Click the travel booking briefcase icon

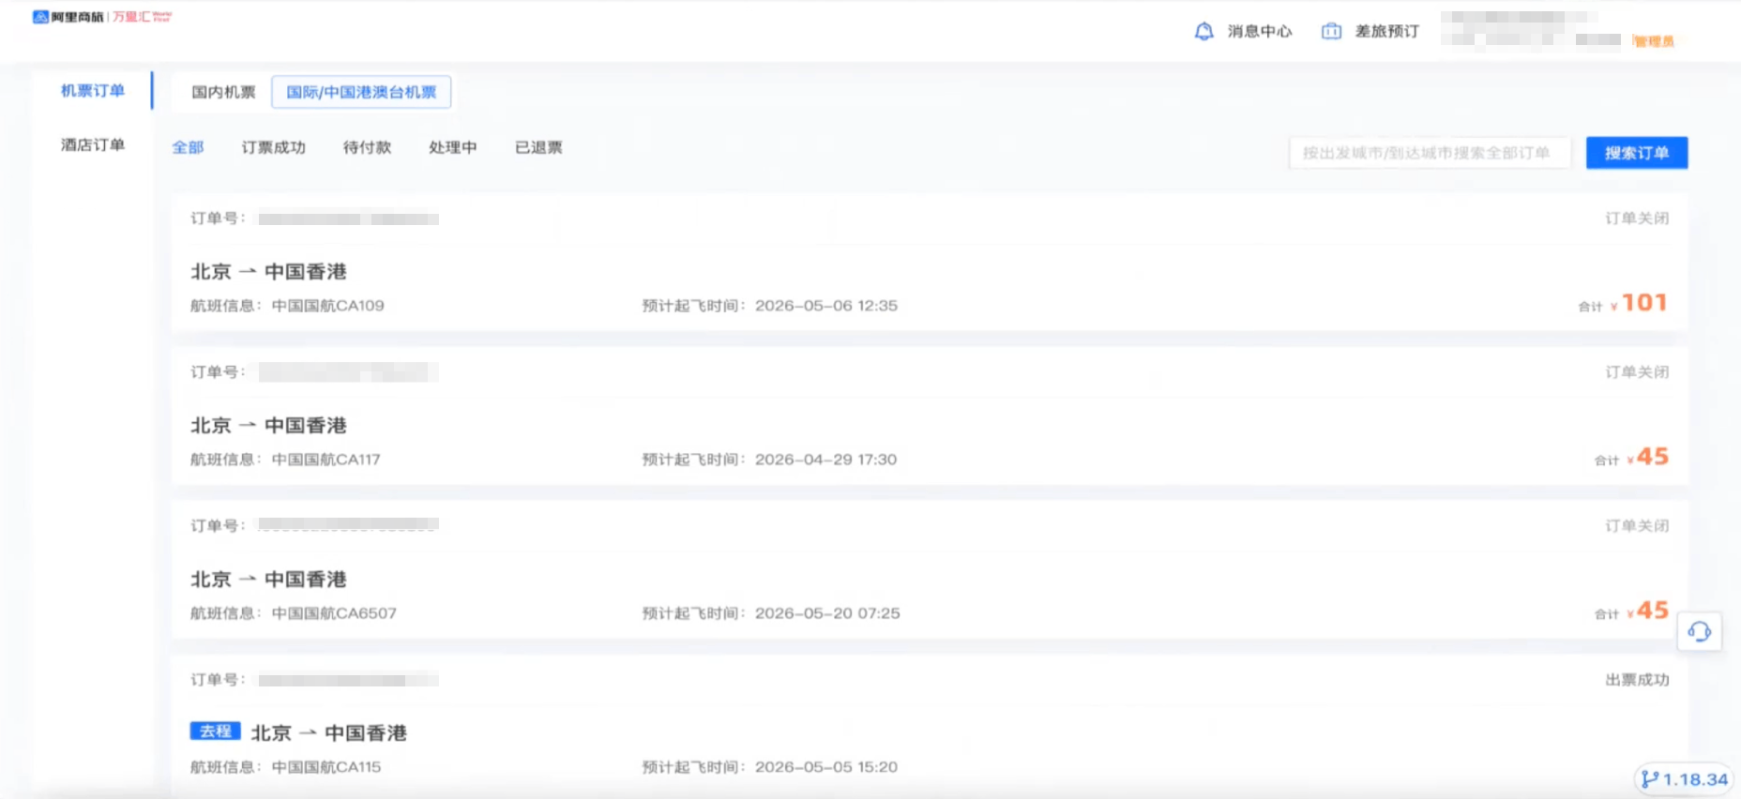click(x=1331, y=32)
